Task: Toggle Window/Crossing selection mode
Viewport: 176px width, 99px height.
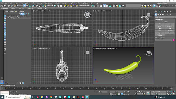Action: point(33,6)
